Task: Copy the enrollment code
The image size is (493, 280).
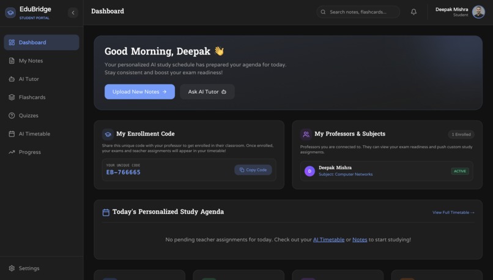Action: click(x=253, y=170)
